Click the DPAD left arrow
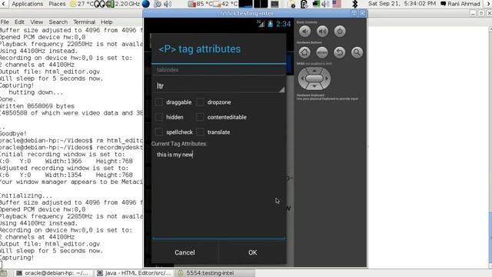The width and height of the screenshot is (492, 277). pyautogui.click(x=302, y=78)
